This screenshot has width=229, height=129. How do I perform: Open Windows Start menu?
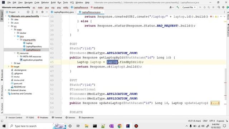4,126
